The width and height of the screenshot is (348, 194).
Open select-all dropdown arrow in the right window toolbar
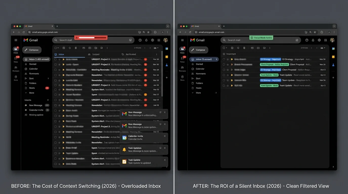pyautogui.click(x=227, y=48)
